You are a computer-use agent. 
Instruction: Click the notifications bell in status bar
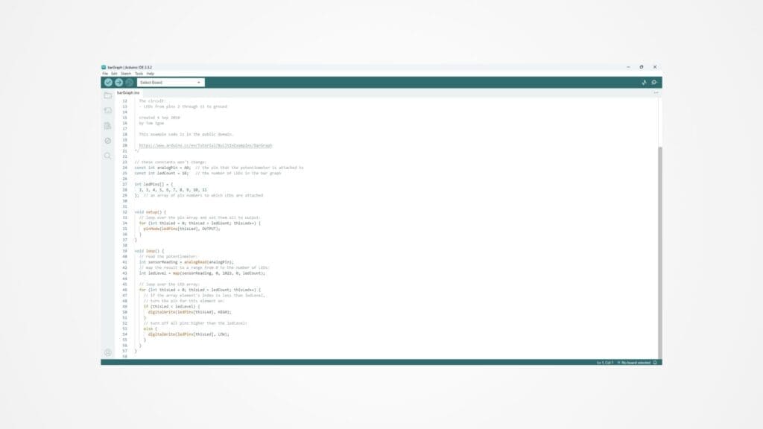[655, 363]
